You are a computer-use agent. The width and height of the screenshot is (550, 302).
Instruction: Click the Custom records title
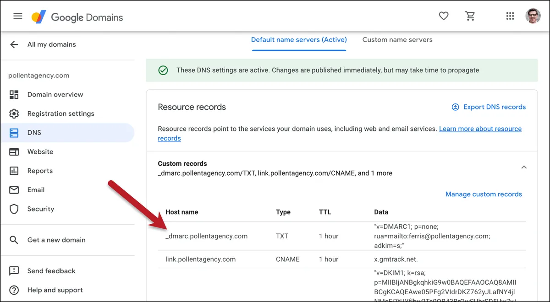182,163
